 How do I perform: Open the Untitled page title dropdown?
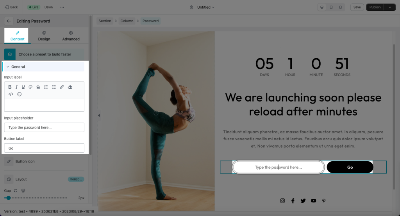click(205, 7)
